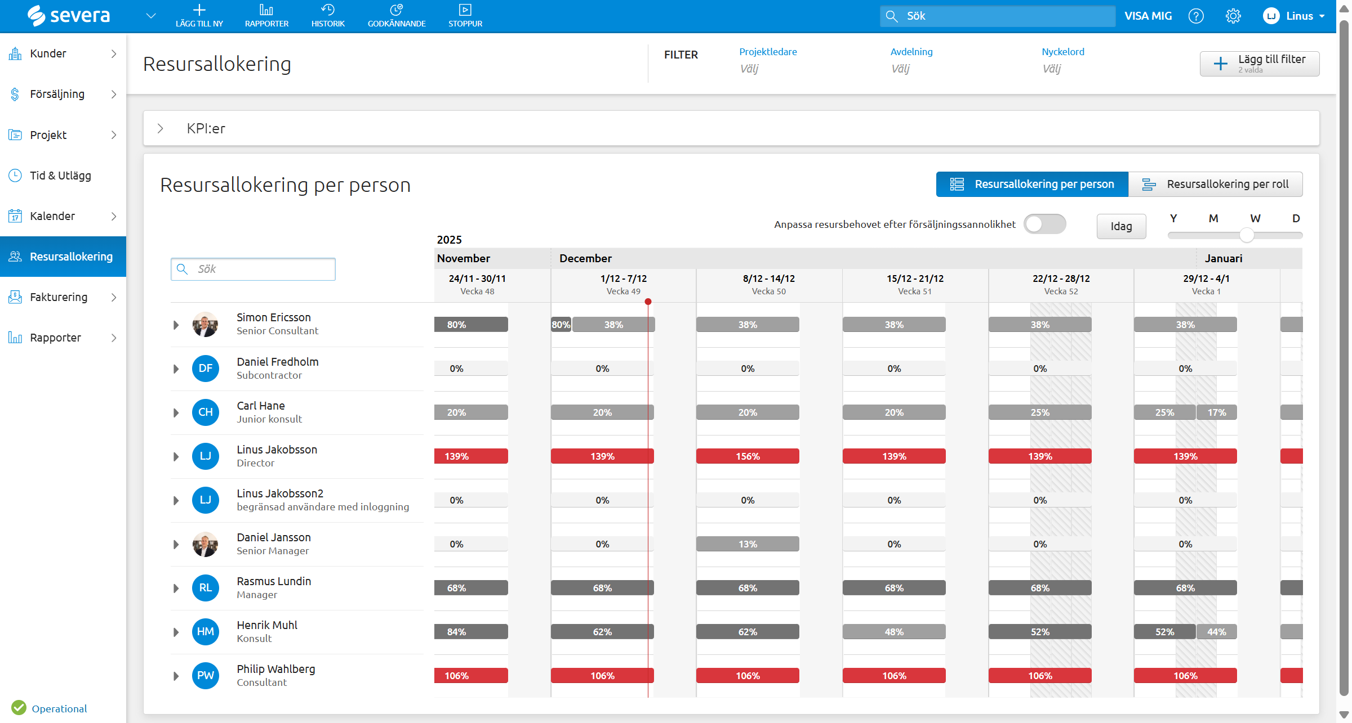Click the Lägg till ny plus icon

(199, 10)
